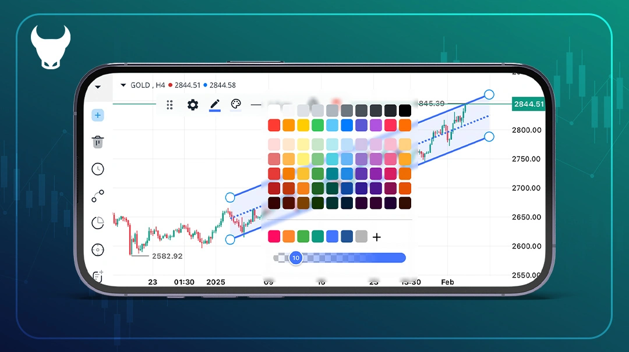Expand the GOLD symbol dropdown arrow

point(123,86)
